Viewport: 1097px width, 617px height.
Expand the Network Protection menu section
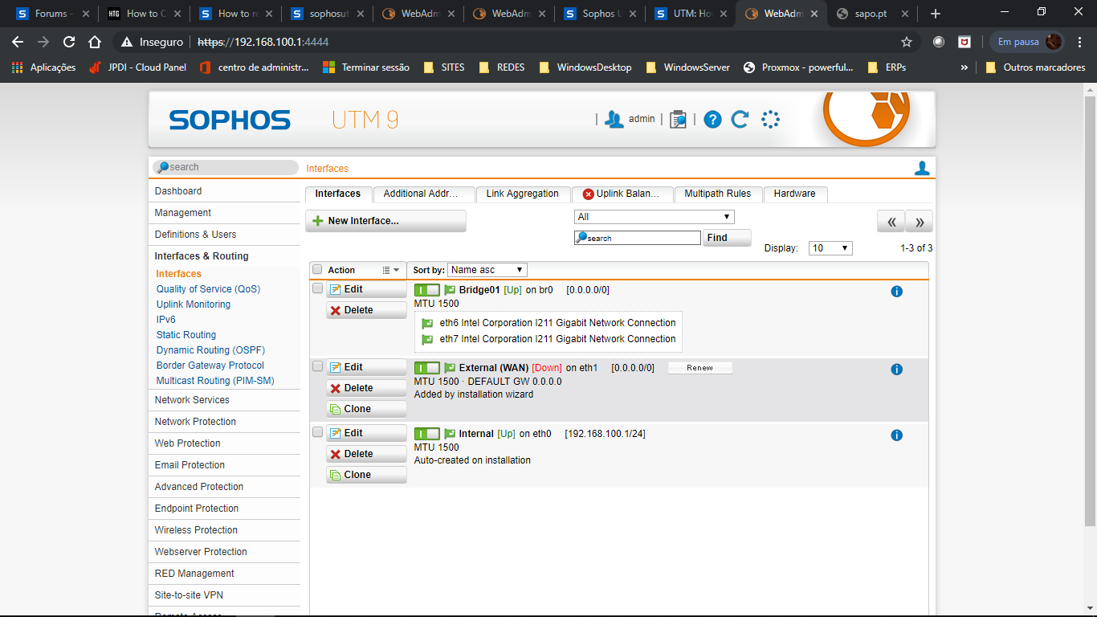tap(224, 422)
